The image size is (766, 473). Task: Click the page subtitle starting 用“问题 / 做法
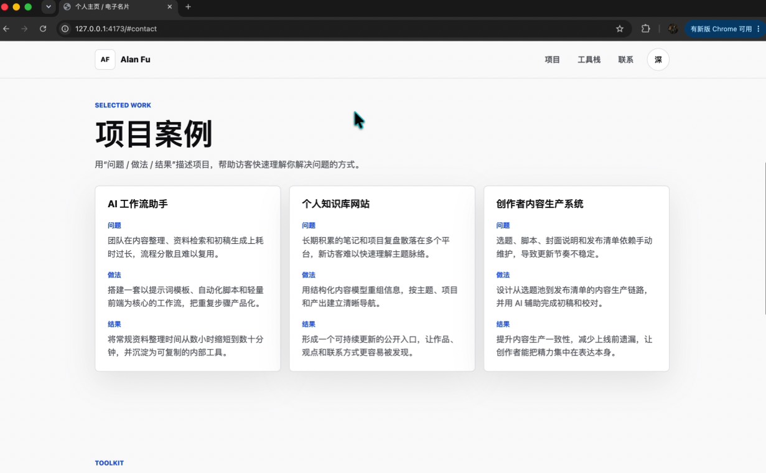229,165
